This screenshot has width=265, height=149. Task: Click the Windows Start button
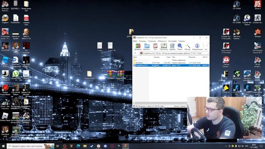coord(3,146)
